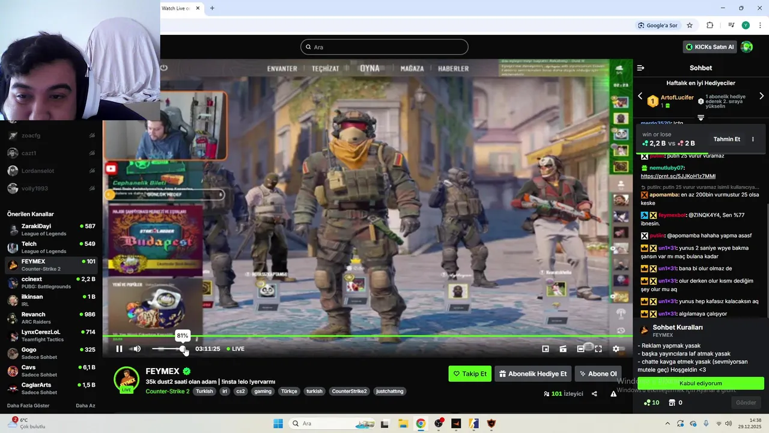Seek on green stream progress bar
This screenshot has height=433, width=769.
pos(367,336)
